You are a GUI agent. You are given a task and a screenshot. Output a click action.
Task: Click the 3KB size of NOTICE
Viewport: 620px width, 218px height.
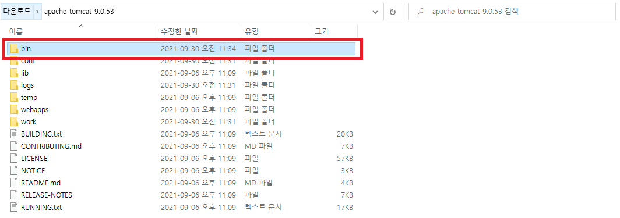point(347,171)
